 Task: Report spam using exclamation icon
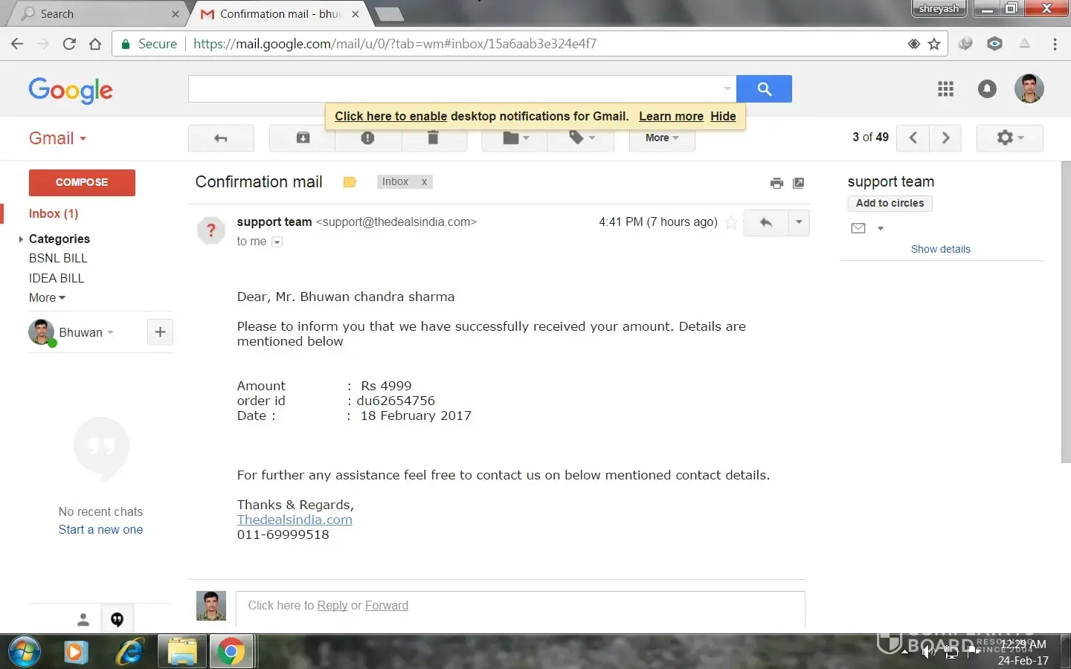367,138
